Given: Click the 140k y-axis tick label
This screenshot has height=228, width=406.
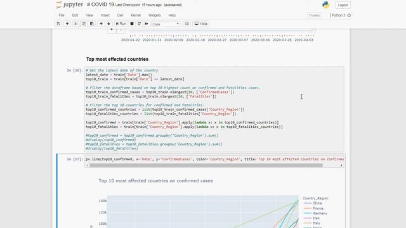Looking at the screenshot, I should pos(103,201).
